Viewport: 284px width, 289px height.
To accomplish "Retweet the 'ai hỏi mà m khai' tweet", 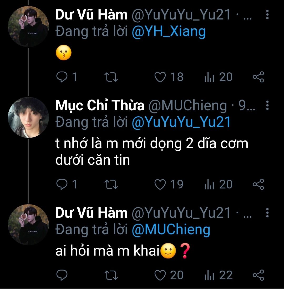I will 111,275.
